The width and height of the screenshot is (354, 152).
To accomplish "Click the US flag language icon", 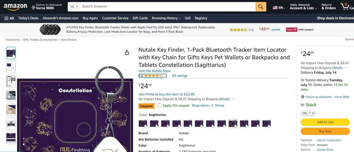I will tap(275, 7).
